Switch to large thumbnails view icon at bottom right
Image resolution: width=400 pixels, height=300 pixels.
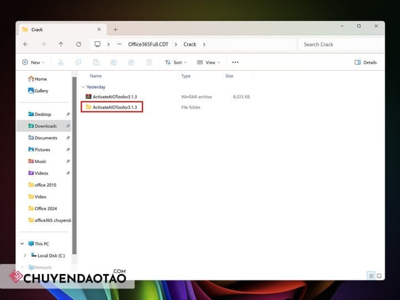coord(379,276)
